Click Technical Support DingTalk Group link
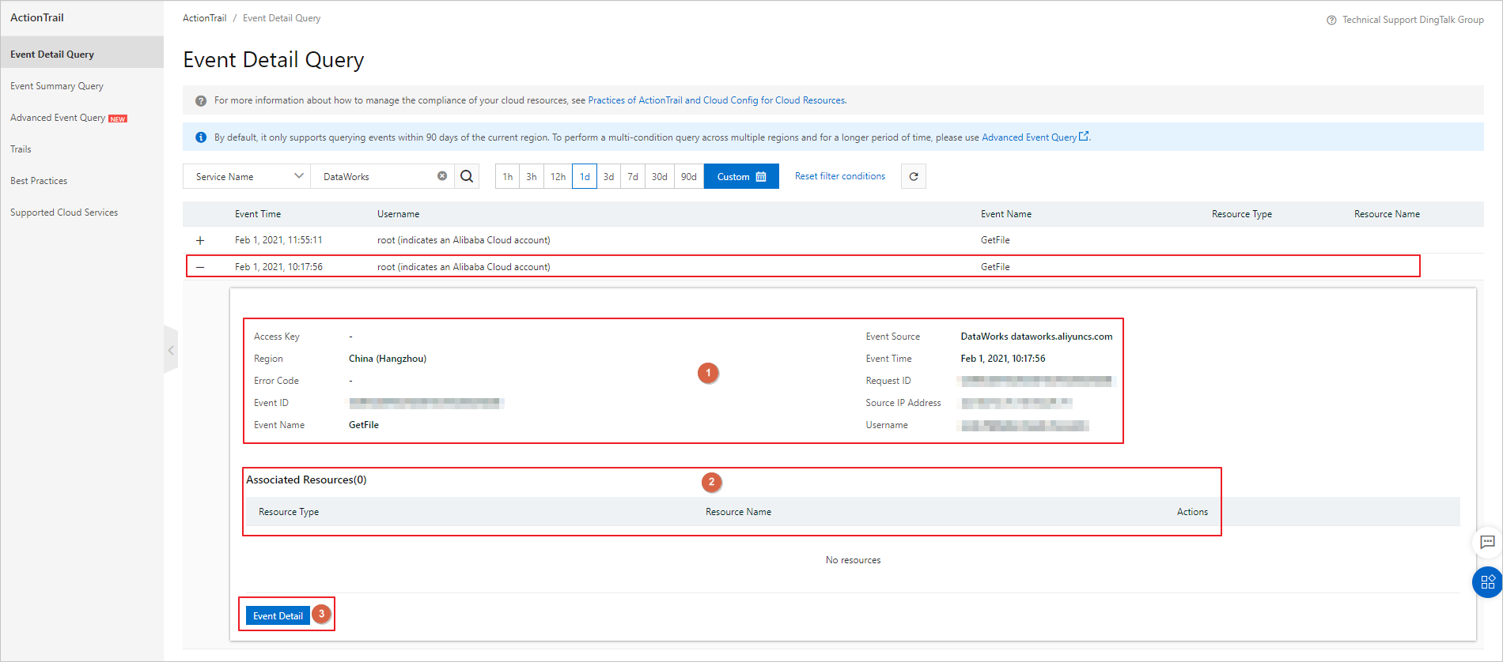This screenshot has width=1503, height=662. [1413, 20]
